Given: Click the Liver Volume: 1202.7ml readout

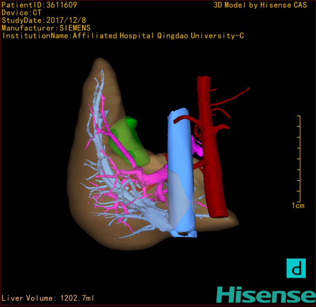Looking at the screenshot, I should tap(48, 298).
